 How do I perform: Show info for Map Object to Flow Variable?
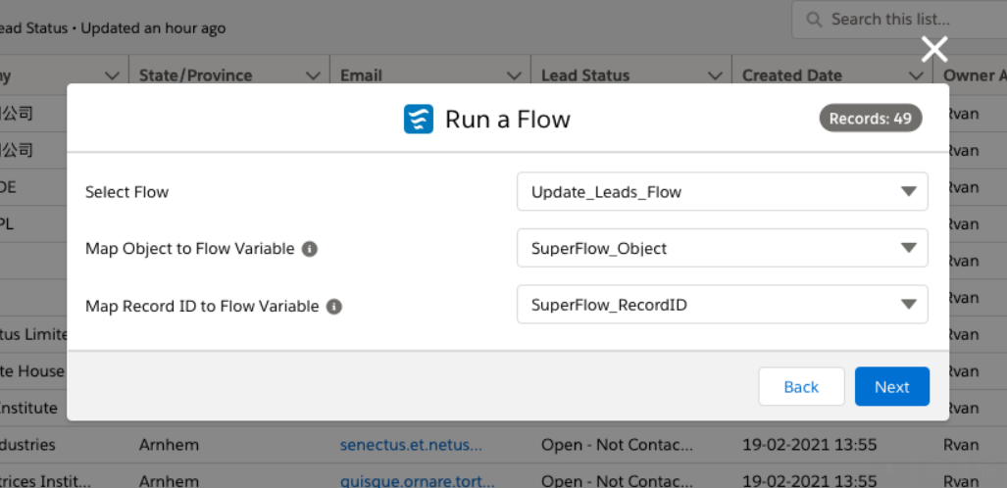click(310, 249)
